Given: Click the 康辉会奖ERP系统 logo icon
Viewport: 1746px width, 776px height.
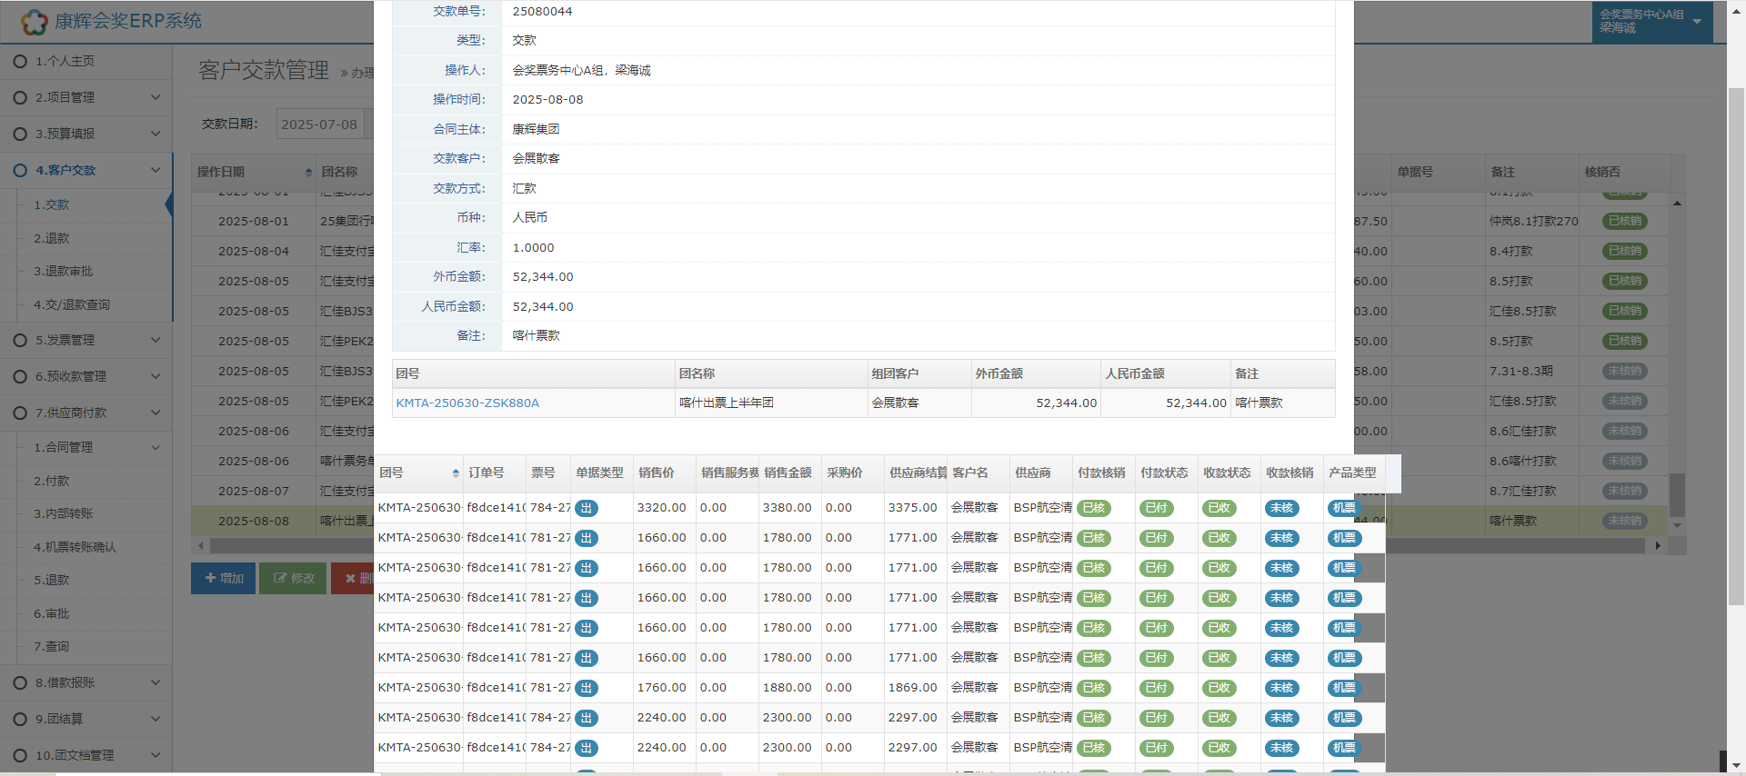Looking at the screenshot, I should (x=34, y=22).
